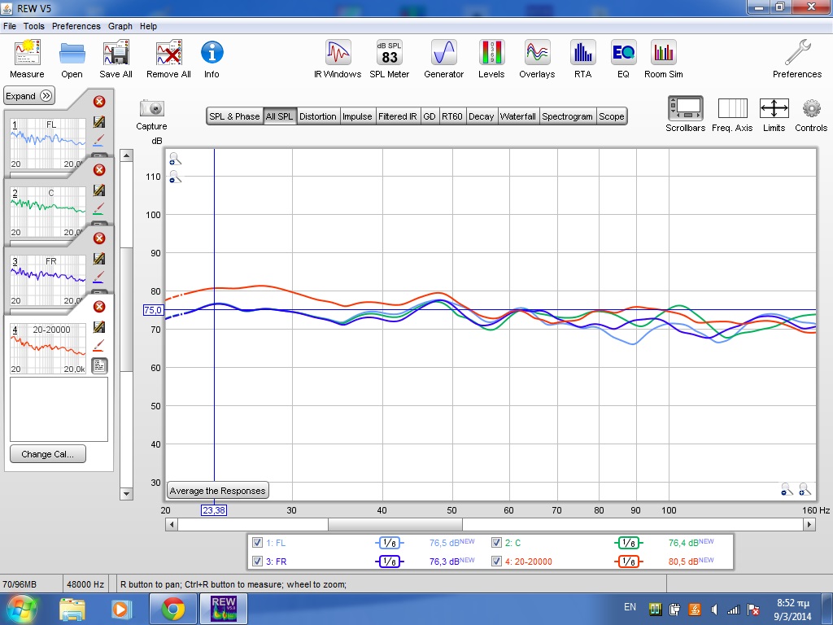
Task: Switch to the Waterfall tab
Action: point(518,116)
